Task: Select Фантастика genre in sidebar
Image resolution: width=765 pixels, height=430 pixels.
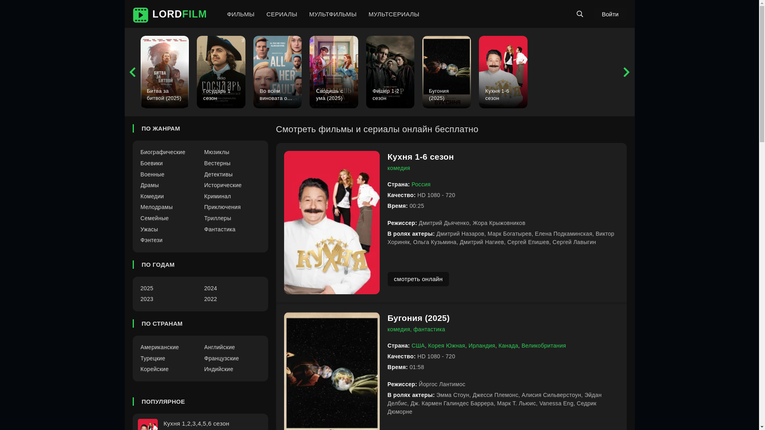Action: tap(220, 229)
